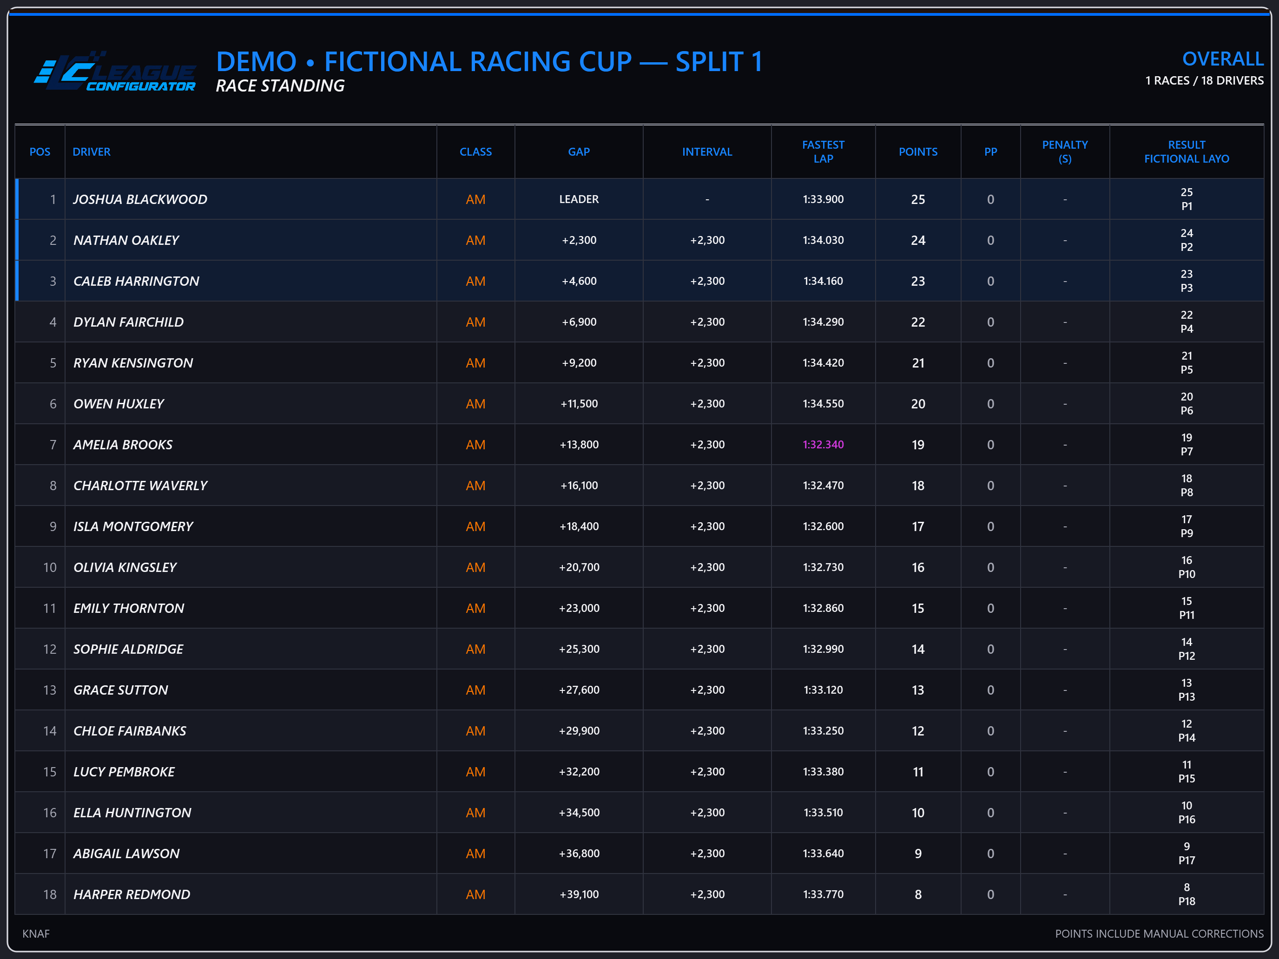Click the POINTS column header

[x=917, y=151]
